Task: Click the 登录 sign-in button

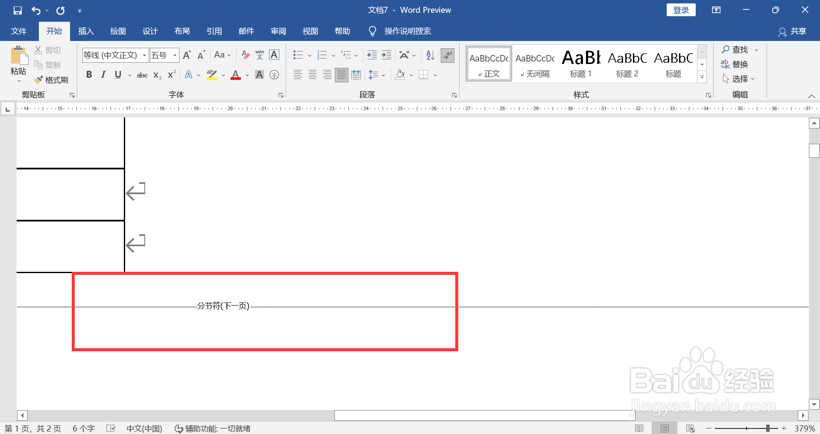Action: point(681,10)
